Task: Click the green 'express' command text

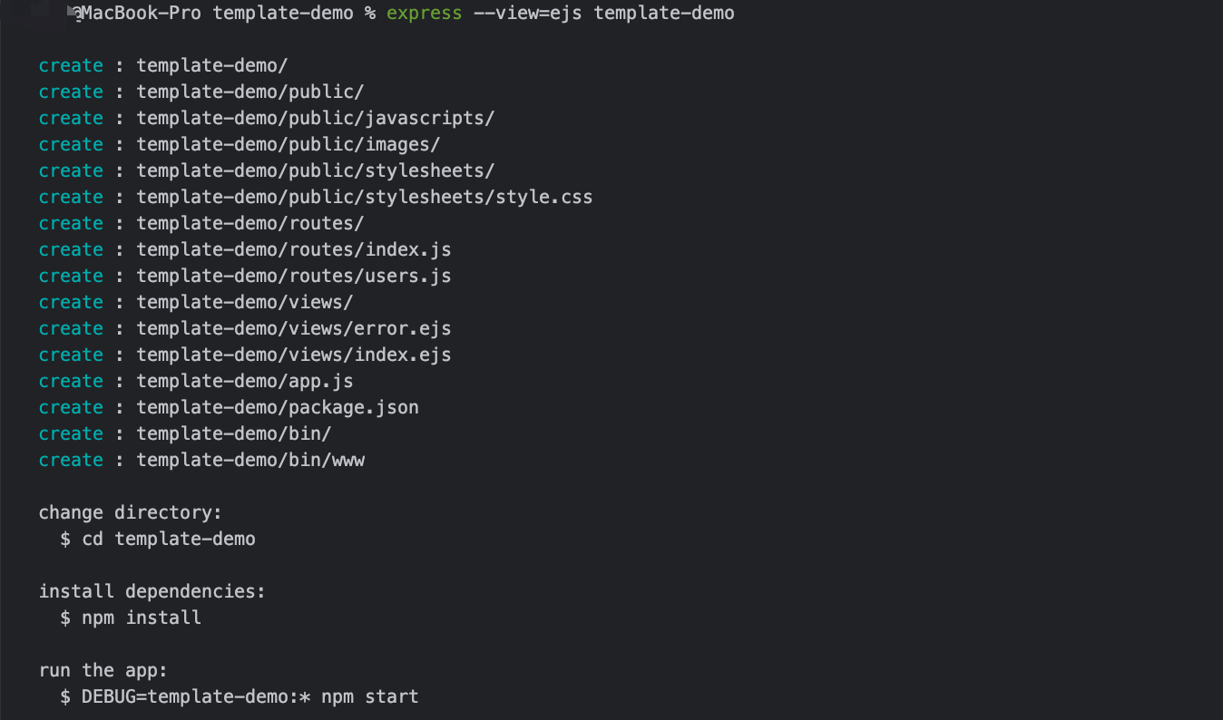Action: [424, 14]
